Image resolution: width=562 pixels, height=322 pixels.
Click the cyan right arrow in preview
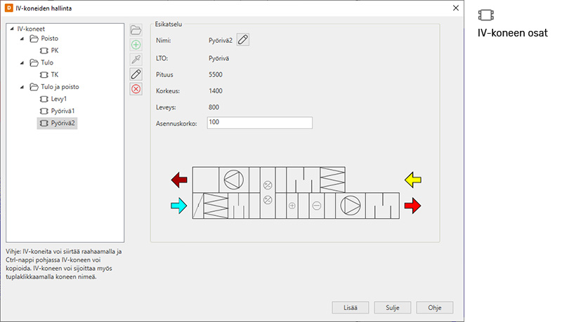[x=179, y=206]
